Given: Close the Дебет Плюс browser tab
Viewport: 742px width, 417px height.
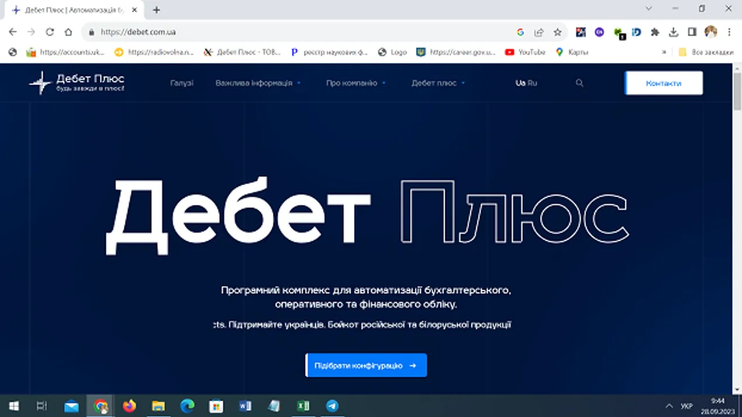Looking at the screenshot, I should (134, 10).
